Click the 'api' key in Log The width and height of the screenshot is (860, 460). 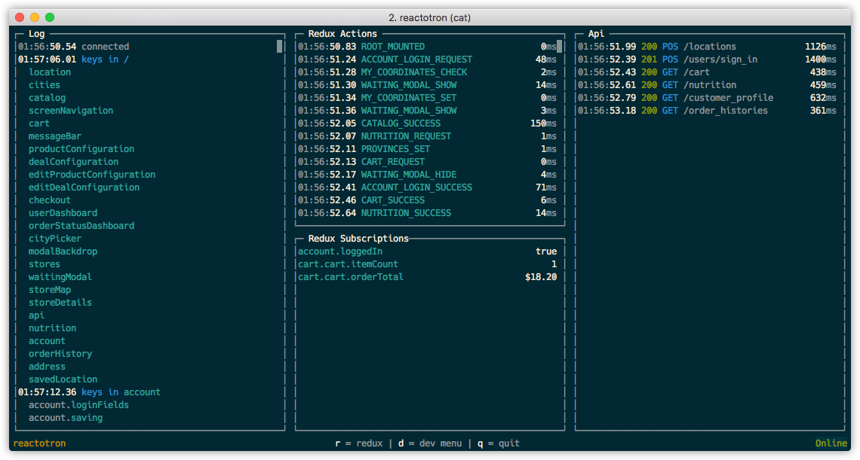click(x=37, y=315)
